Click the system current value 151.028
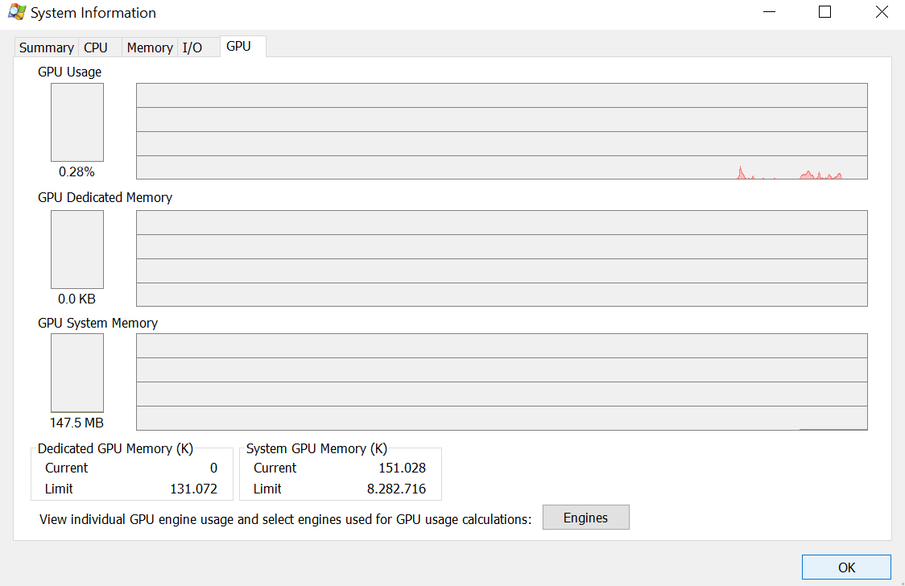This screenshot has height=586, width=905. pyautogui.click(x=403, y=468)
